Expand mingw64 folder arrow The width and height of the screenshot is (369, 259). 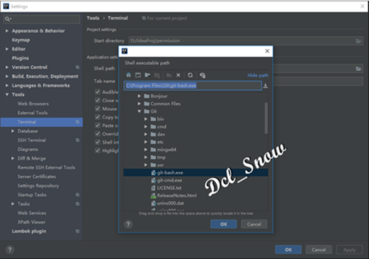click(146, 150)
